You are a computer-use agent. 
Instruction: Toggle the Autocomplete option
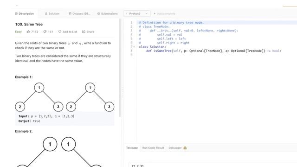[164, 13]
